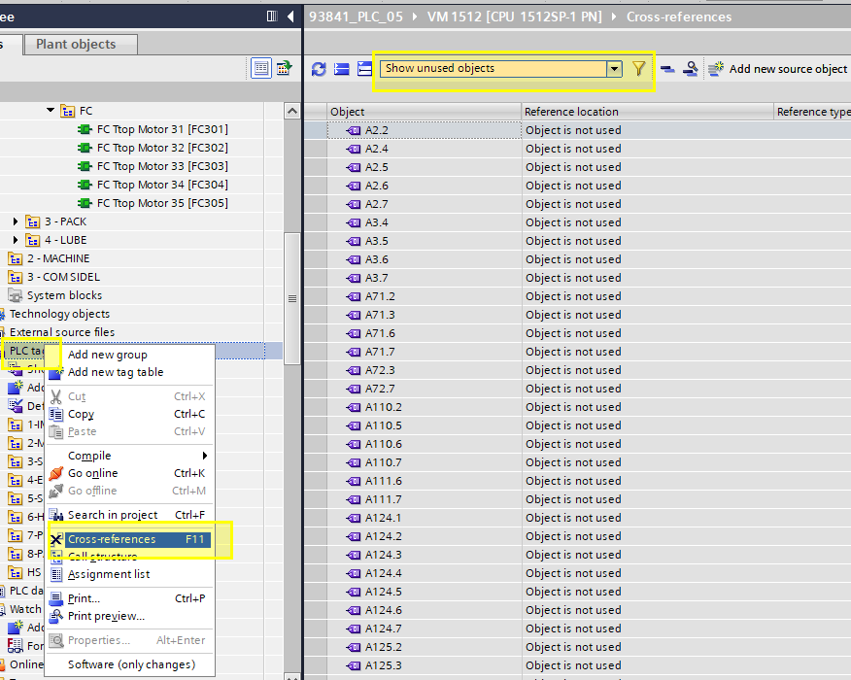
Task: Select tag A124.4 row
Action: [x=424, y=573]
